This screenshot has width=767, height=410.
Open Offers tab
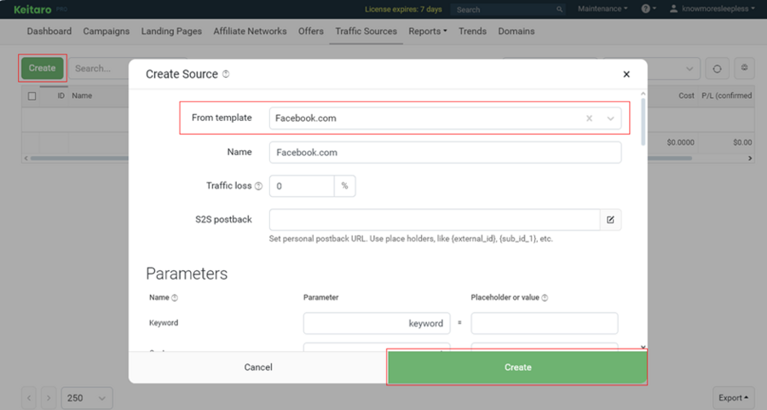(x=310, y=32)
